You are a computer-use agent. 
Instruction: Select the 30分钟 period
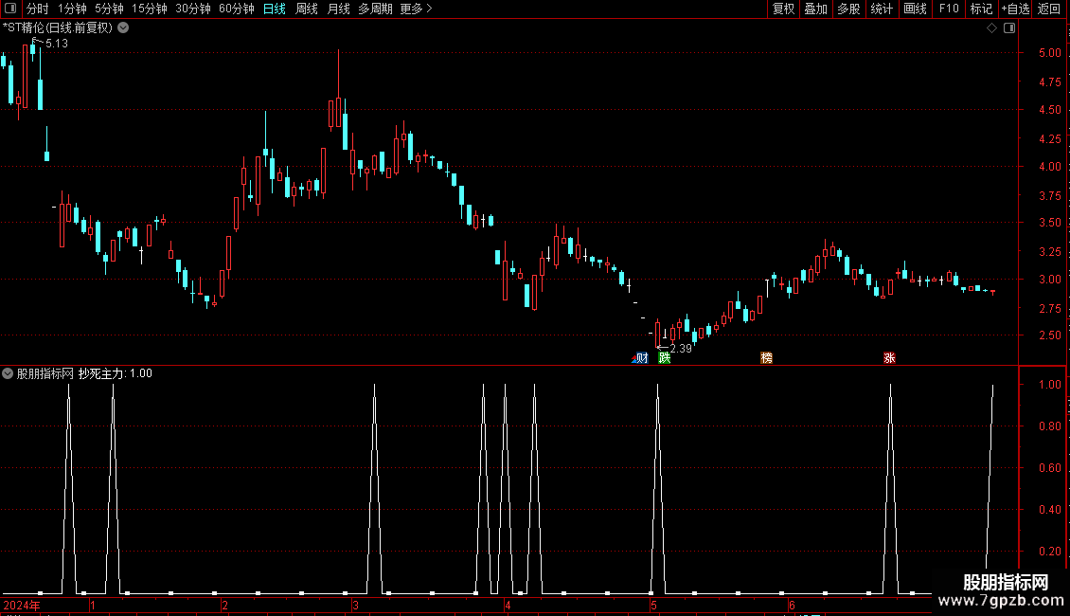point(193,9)
